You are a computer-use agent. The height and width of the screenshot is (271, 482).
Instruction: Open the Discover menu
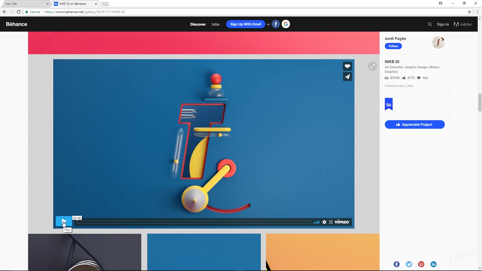[198, 24]
